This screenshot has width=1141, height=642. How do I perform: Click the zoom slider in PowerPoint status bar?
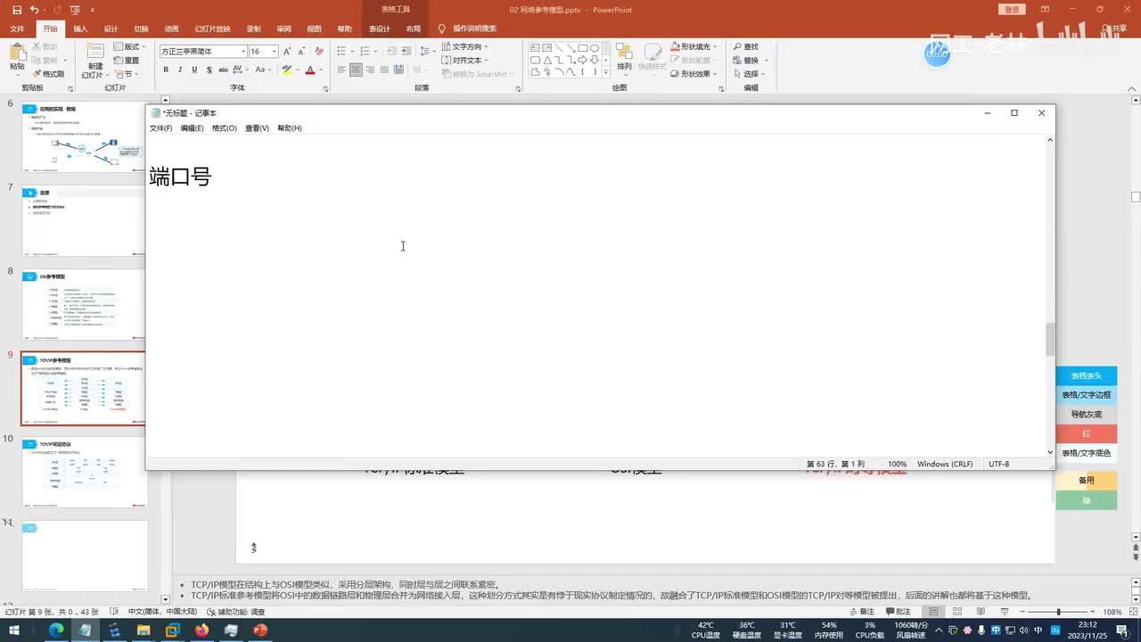pos(1058,612)
